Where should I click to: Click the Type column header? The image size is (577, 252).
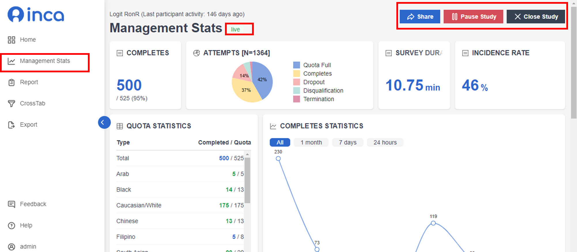[x=123, y=143]
